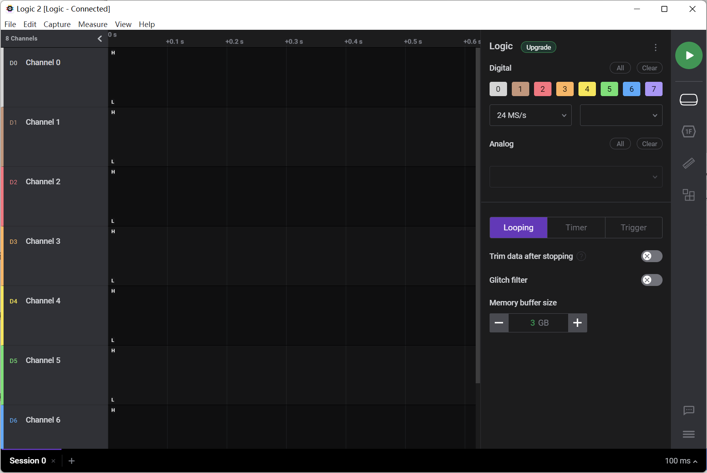Toggle digital channel 3
The height and width of the screenshot is (473, 707).
pos(565,89)
